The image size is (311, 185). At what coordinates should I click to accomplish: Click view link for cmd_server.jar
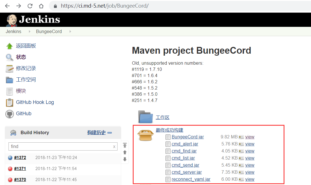tap(250, 172)
